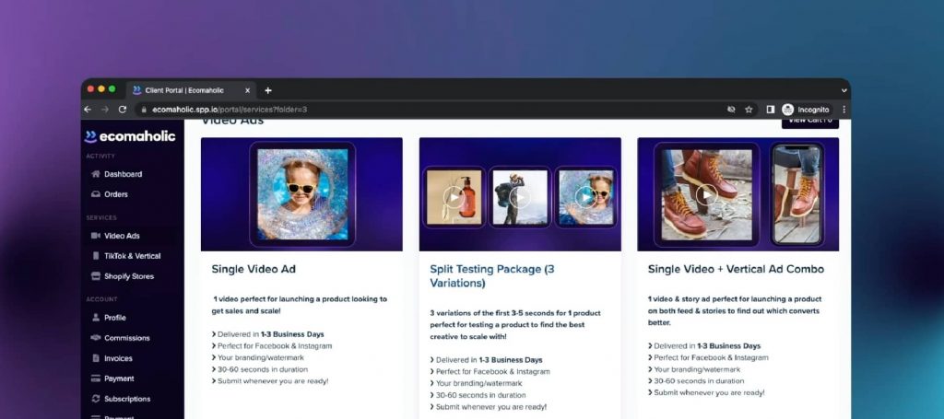Screen dimensions: 944x419
Task: Open the Chrome three-dot menu
Action: [x=844, y=109]
